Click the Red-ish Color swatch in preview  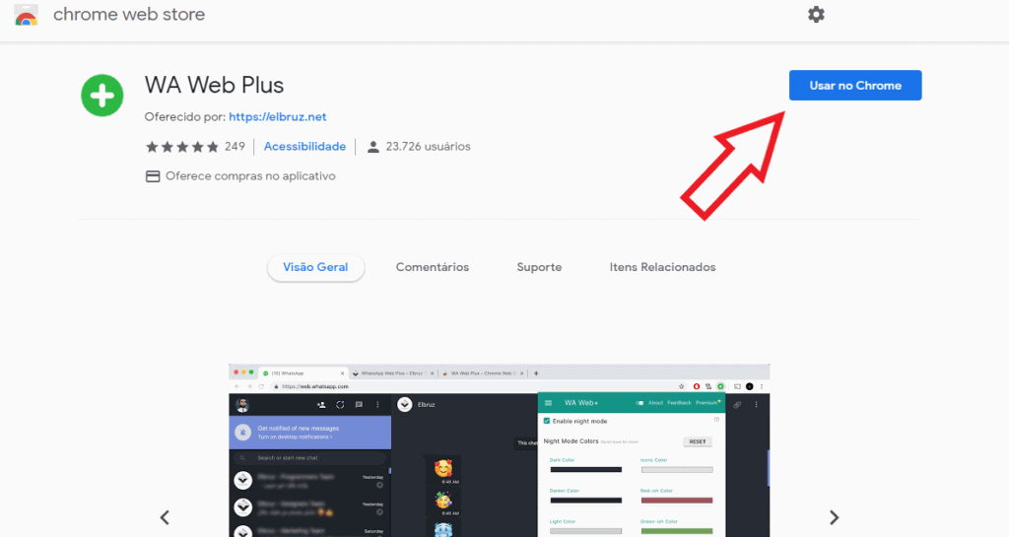tap(677, 501)
